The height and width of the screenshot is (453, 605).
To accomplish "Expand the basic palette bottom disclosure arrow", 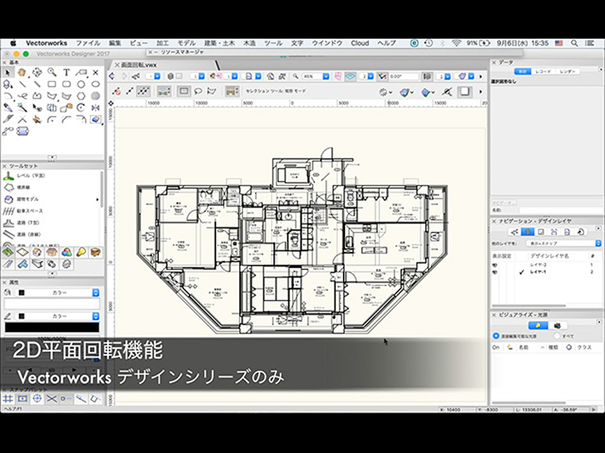I will [x=52, y=157].
